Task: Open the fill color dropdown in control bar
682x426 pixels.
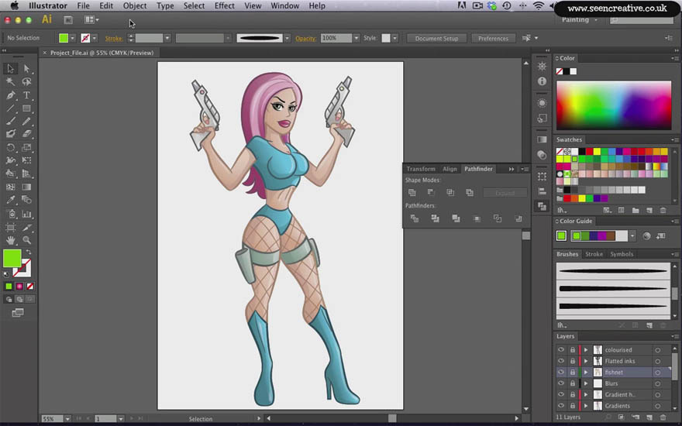Action: (x=73, y=38)
